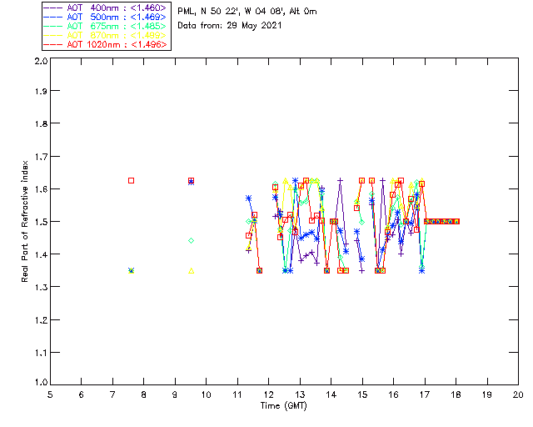The width and height of the screenshot is (533, 427).
Task: Click the x-axis tick label 12
Action: pos(268,395)
